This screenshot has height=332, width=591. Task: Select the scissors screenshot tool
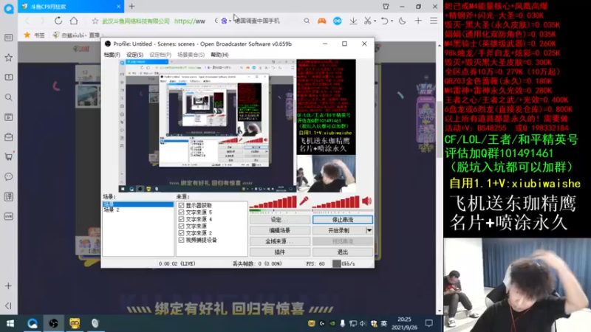coord(367,21)
